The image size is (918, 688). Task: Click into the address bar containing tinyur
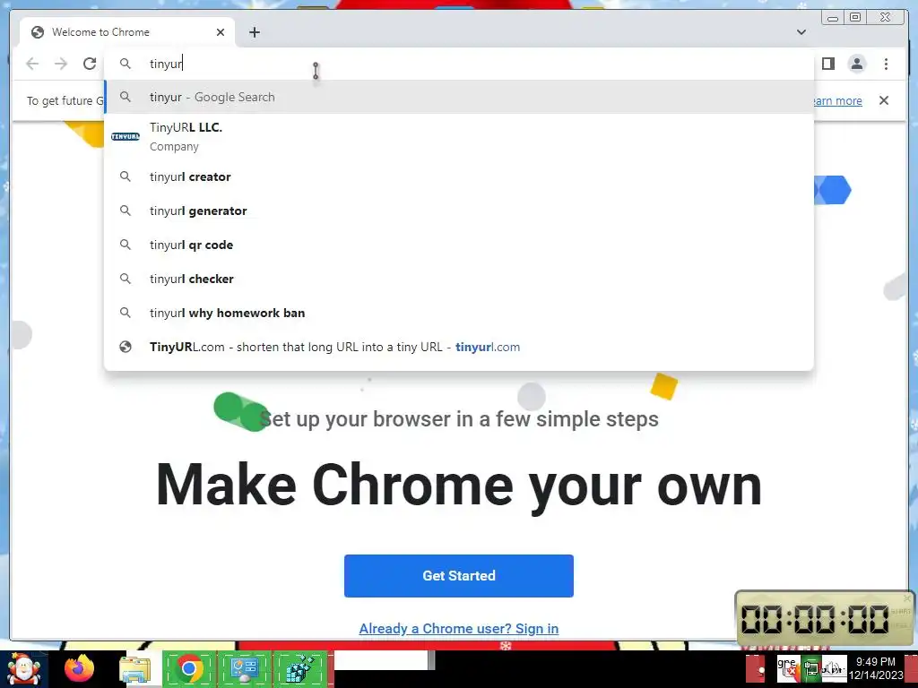point(459,64)
